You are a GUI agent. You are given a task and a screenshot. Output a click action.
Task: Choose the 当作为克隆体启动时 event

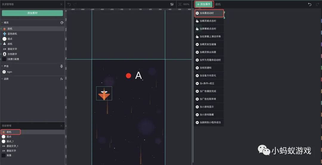point(209,60)
